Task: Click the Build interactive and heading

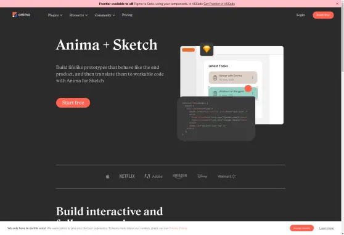Action: [109, 212]
